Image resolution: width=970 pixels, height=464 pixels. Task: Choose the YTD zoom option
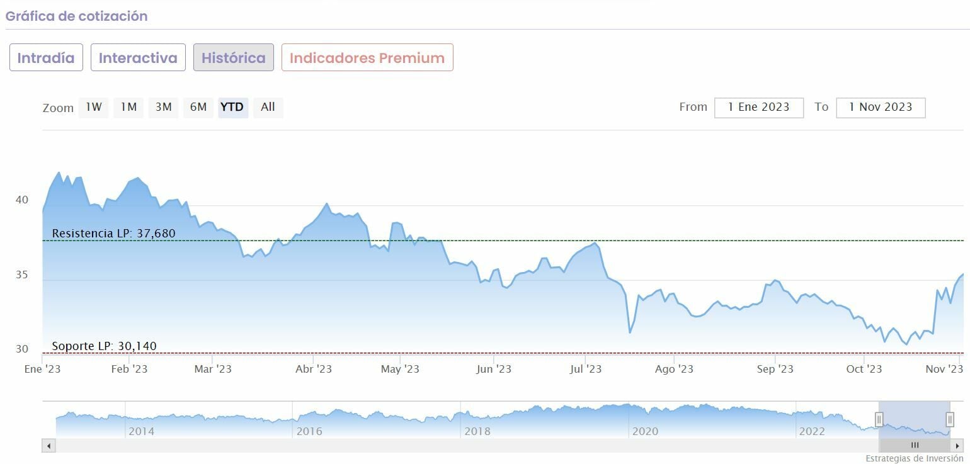(x=232, y=107)
